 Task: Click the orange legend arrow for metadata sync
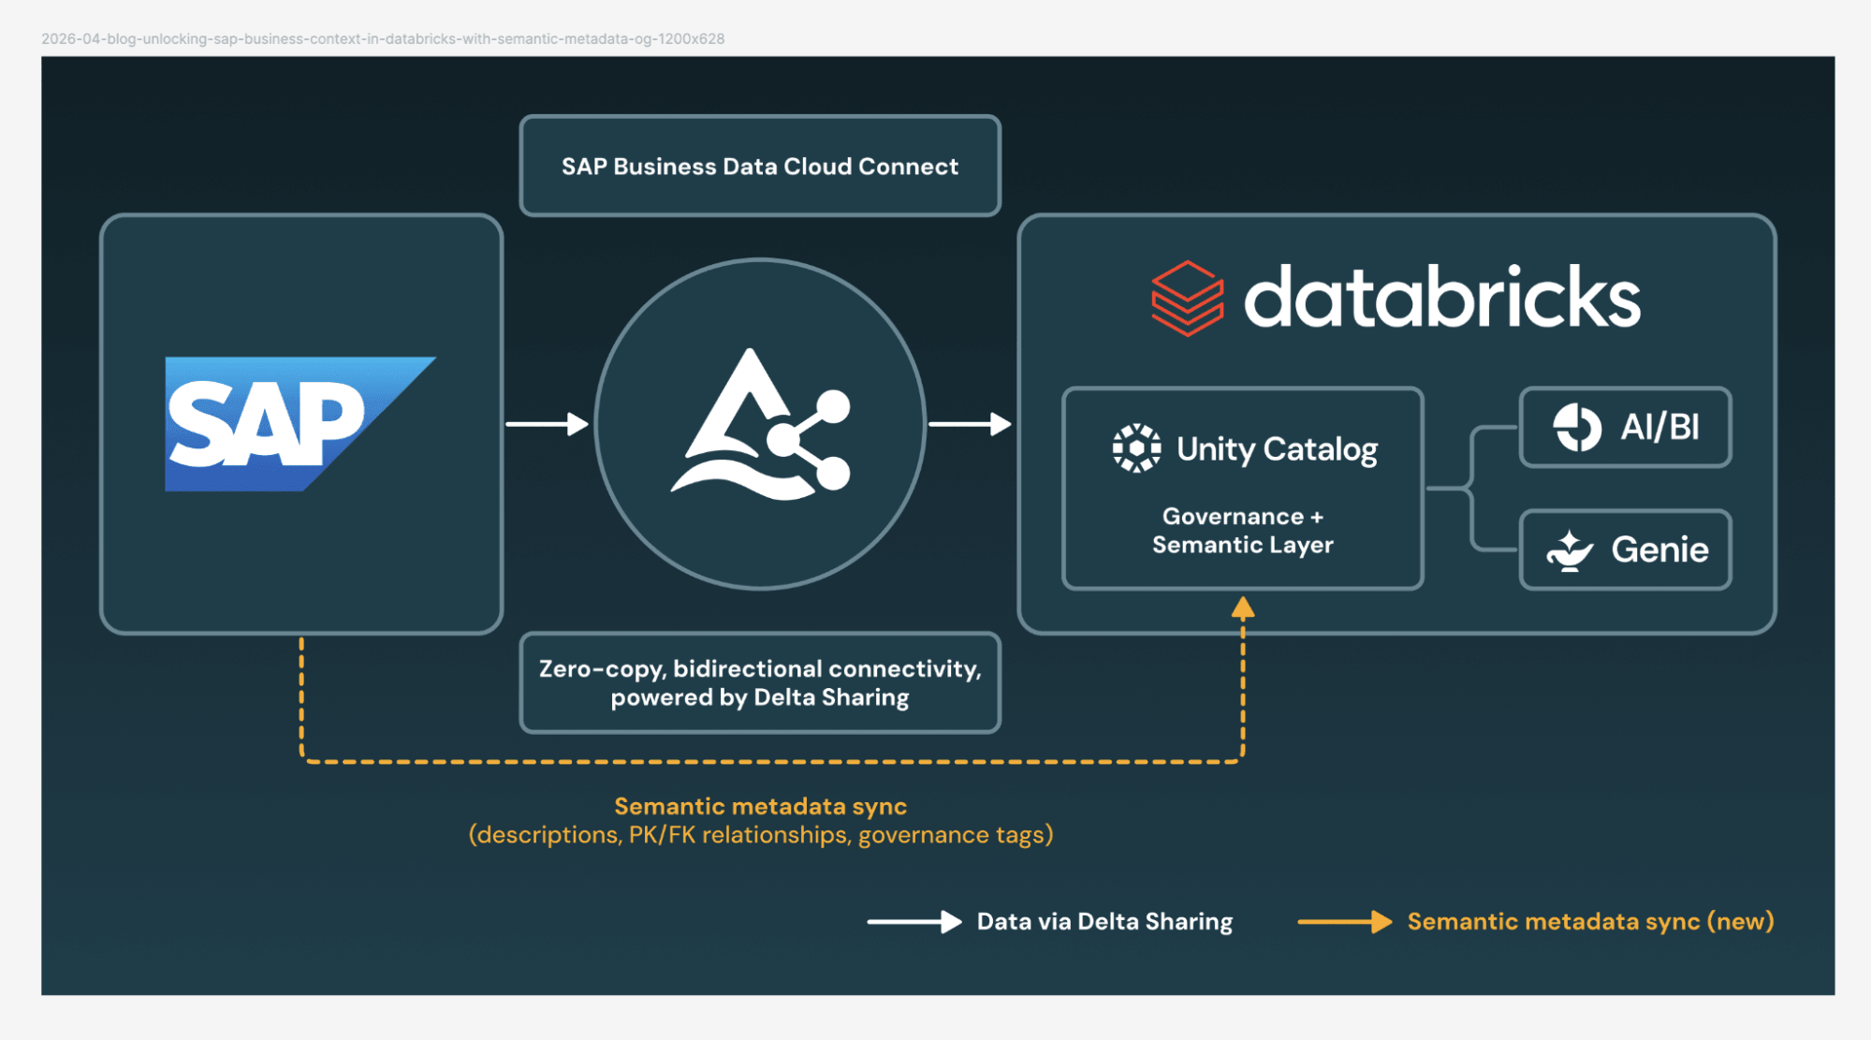coord(1344,922)
